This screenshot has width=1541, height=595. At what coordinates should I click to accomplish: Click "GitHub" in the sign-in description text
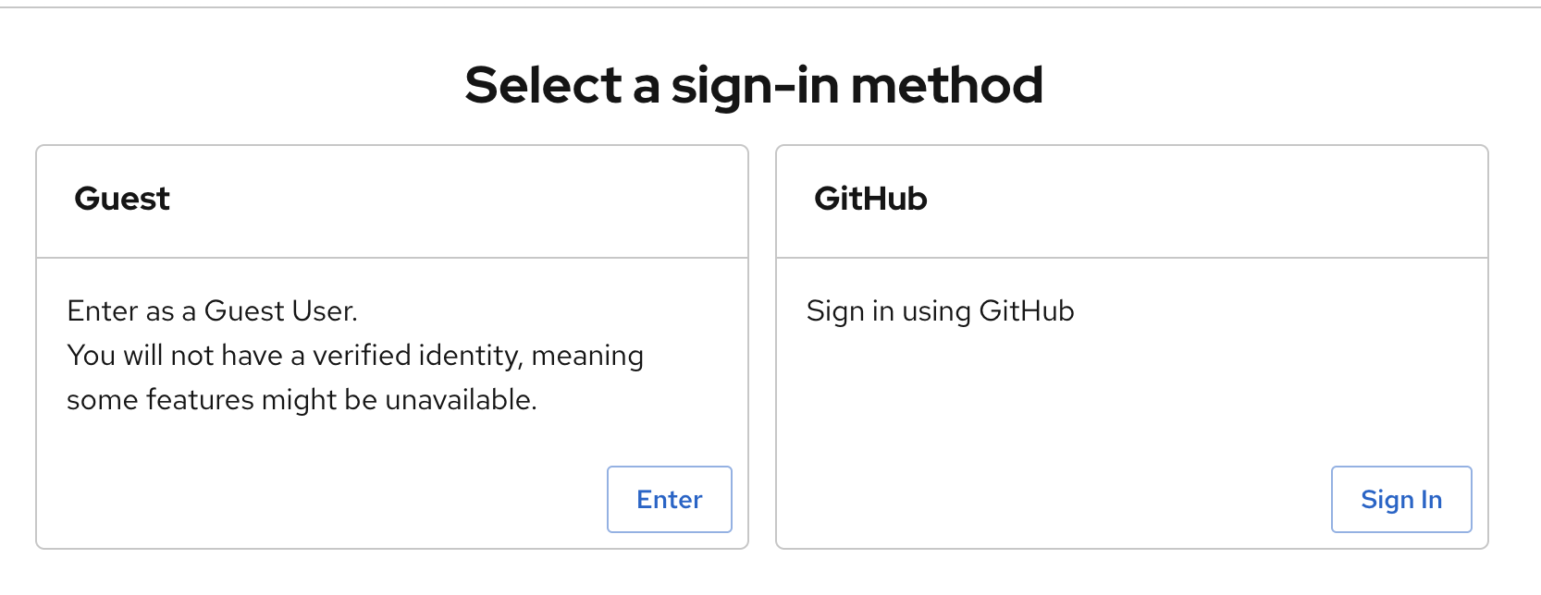[1026, 311]
